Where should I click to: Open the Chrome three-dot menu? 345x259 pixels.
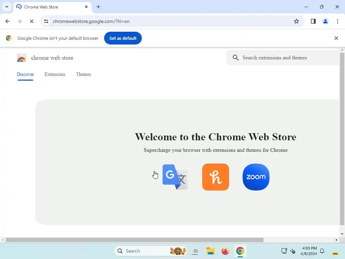point(337,21)
